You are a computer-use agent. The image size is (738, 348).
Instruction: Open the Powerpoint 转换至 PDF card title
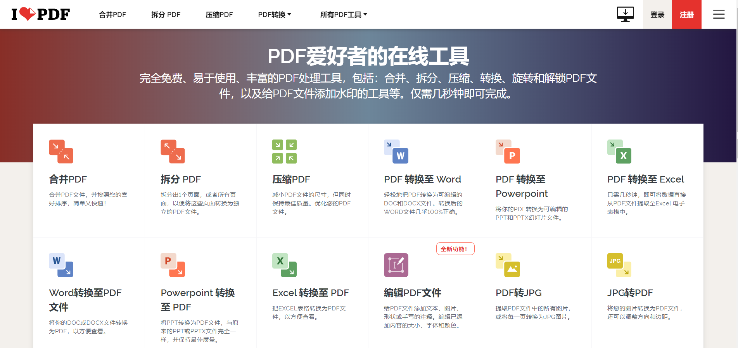pyautogui.click(x=198, y=300)
